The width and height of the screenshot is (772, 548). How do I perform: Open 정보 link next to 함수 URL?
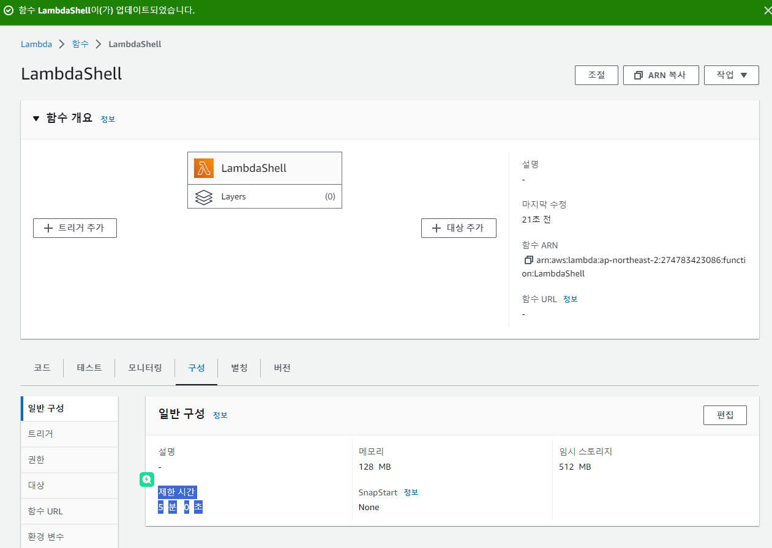pyautogui.click(x=570, y=299)
